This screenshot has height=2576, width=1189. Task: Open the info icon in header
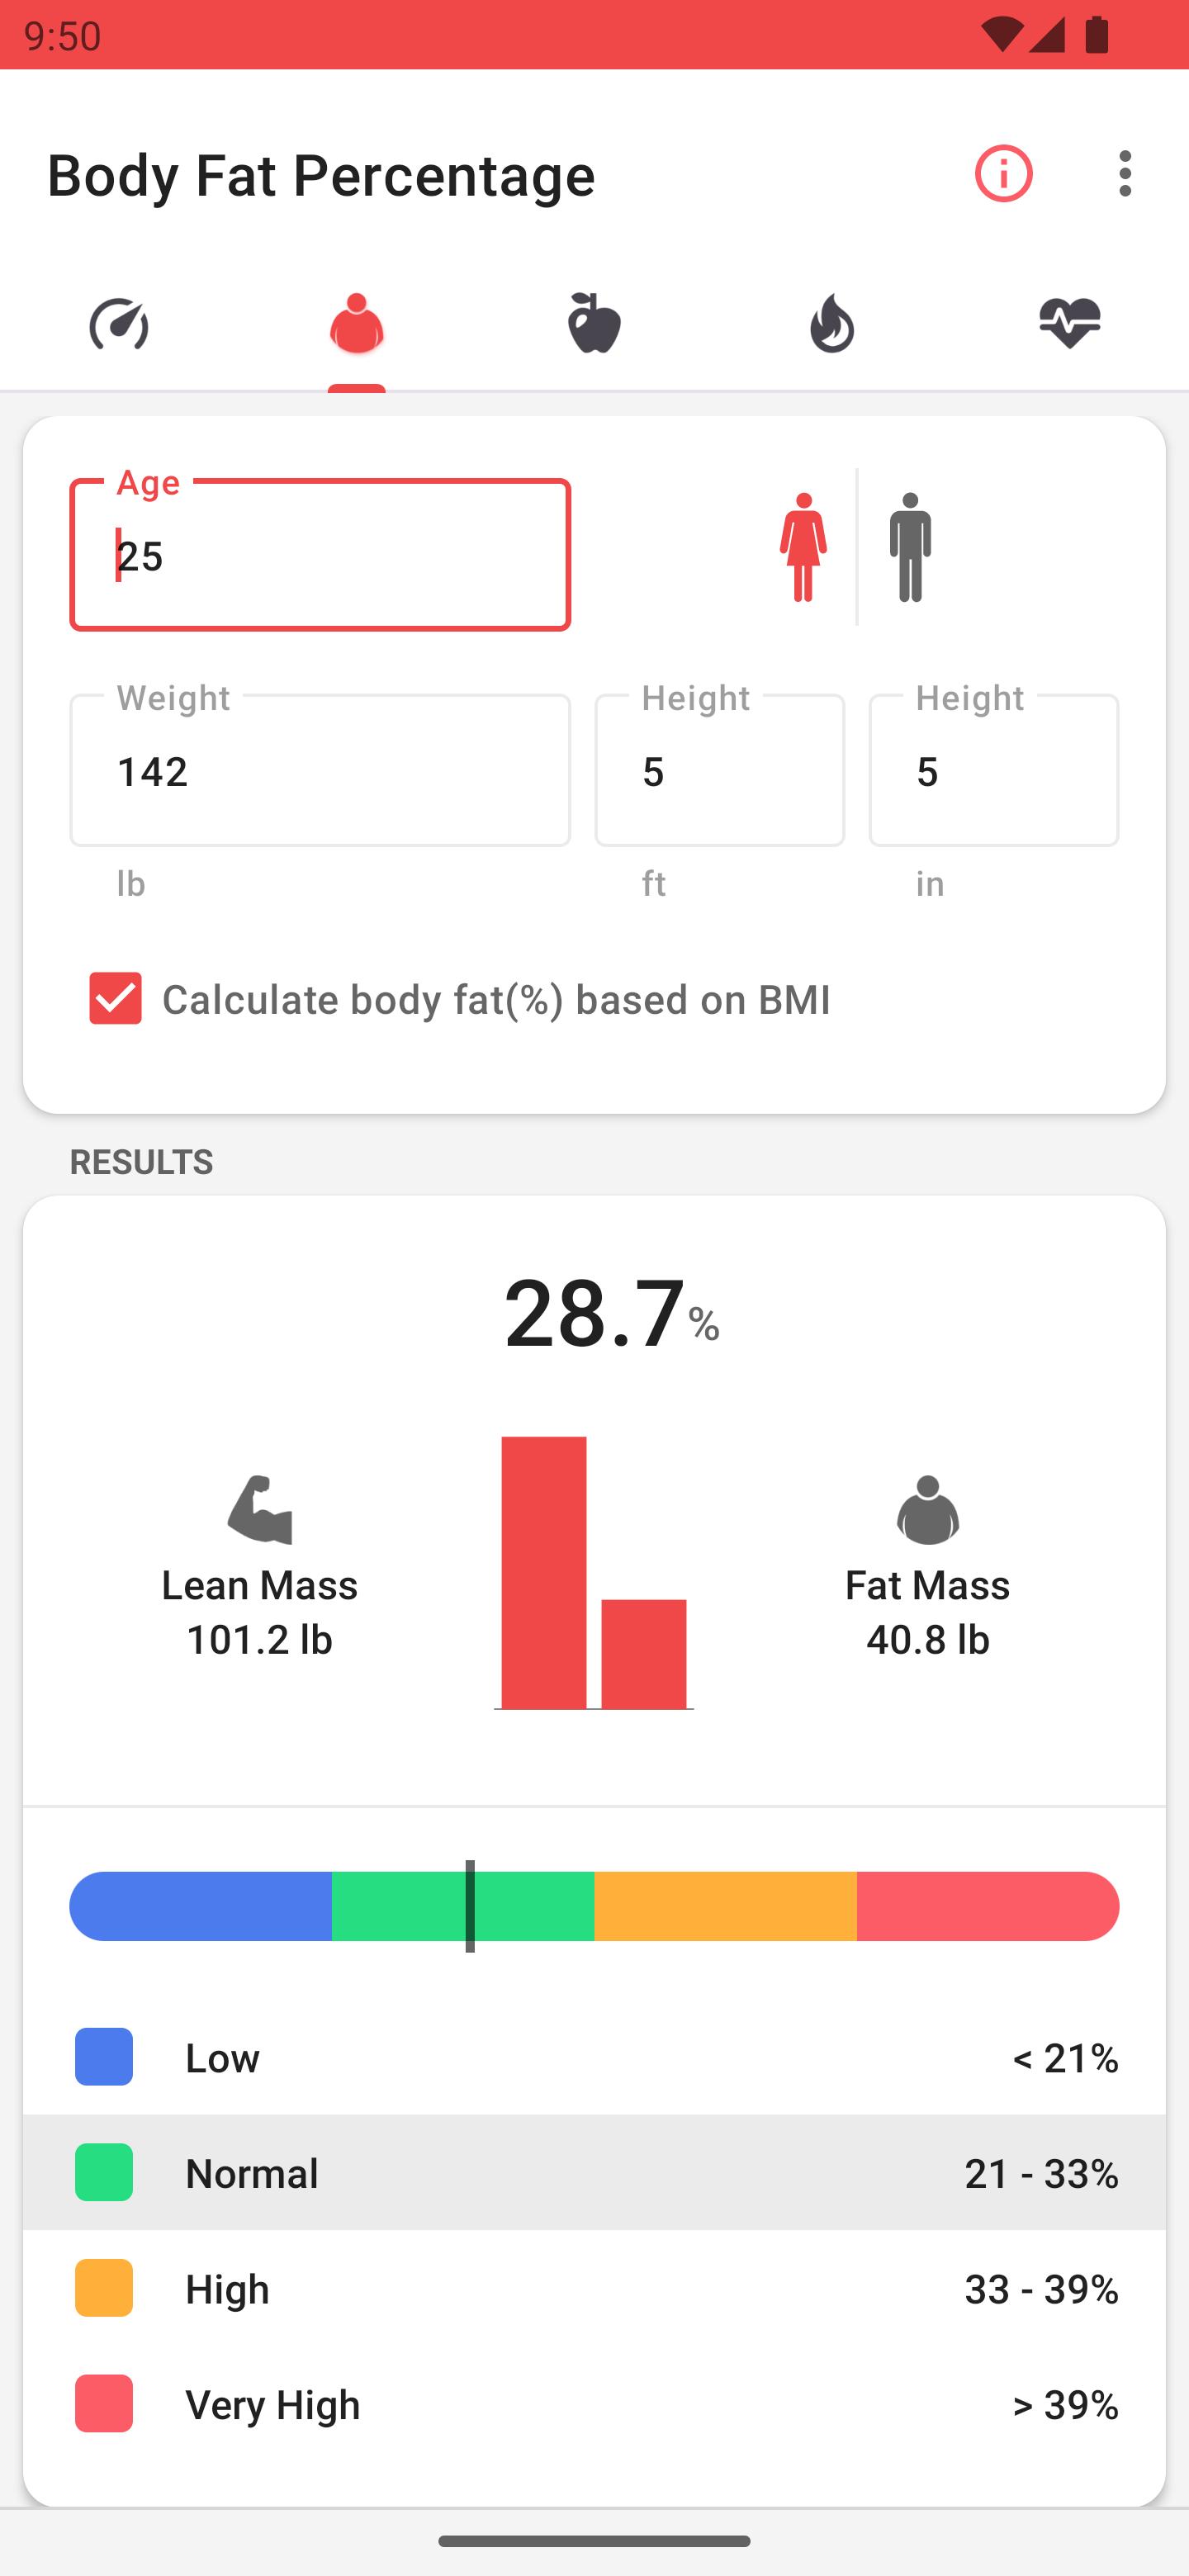point(1003,174)
